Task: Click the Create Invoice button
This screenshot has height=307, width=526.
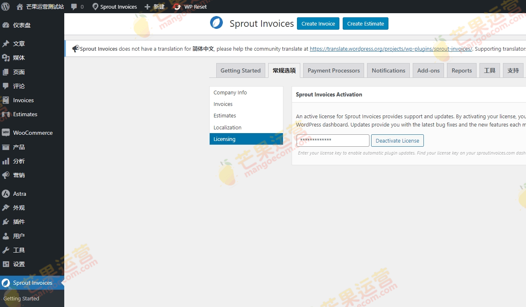Action: 318,23
